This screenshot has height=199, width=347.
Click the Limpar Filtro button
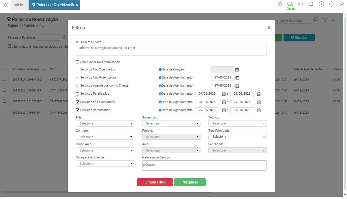coord(155,182)
